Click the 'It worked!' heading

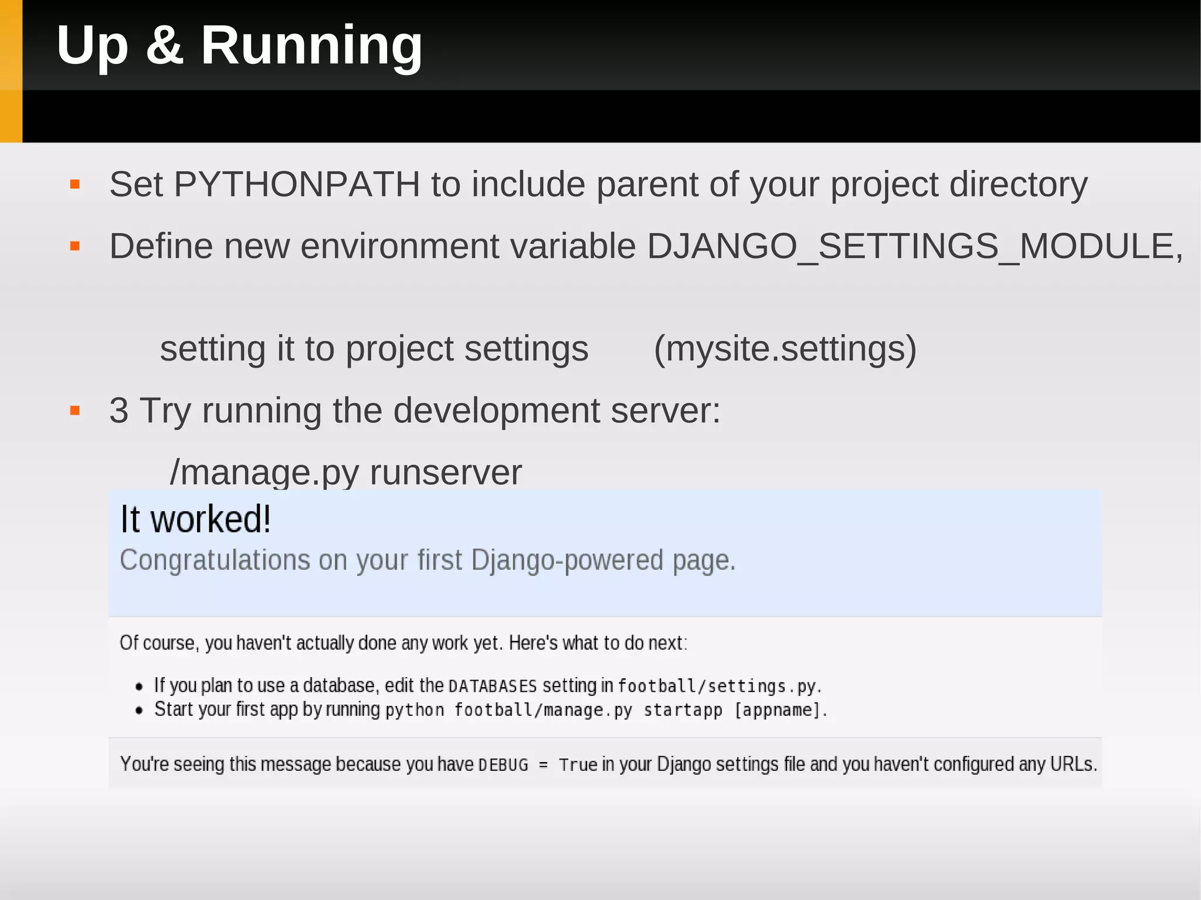coord(195,519)
